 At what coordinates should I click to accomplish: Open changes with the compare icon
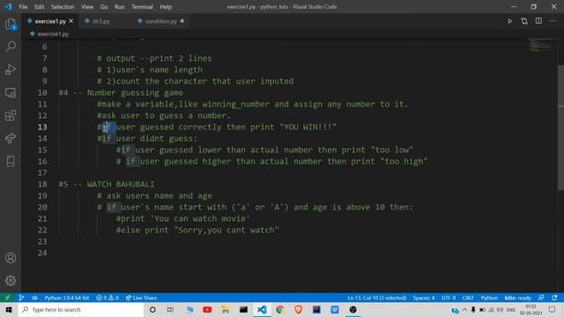[x=524, y=21]
